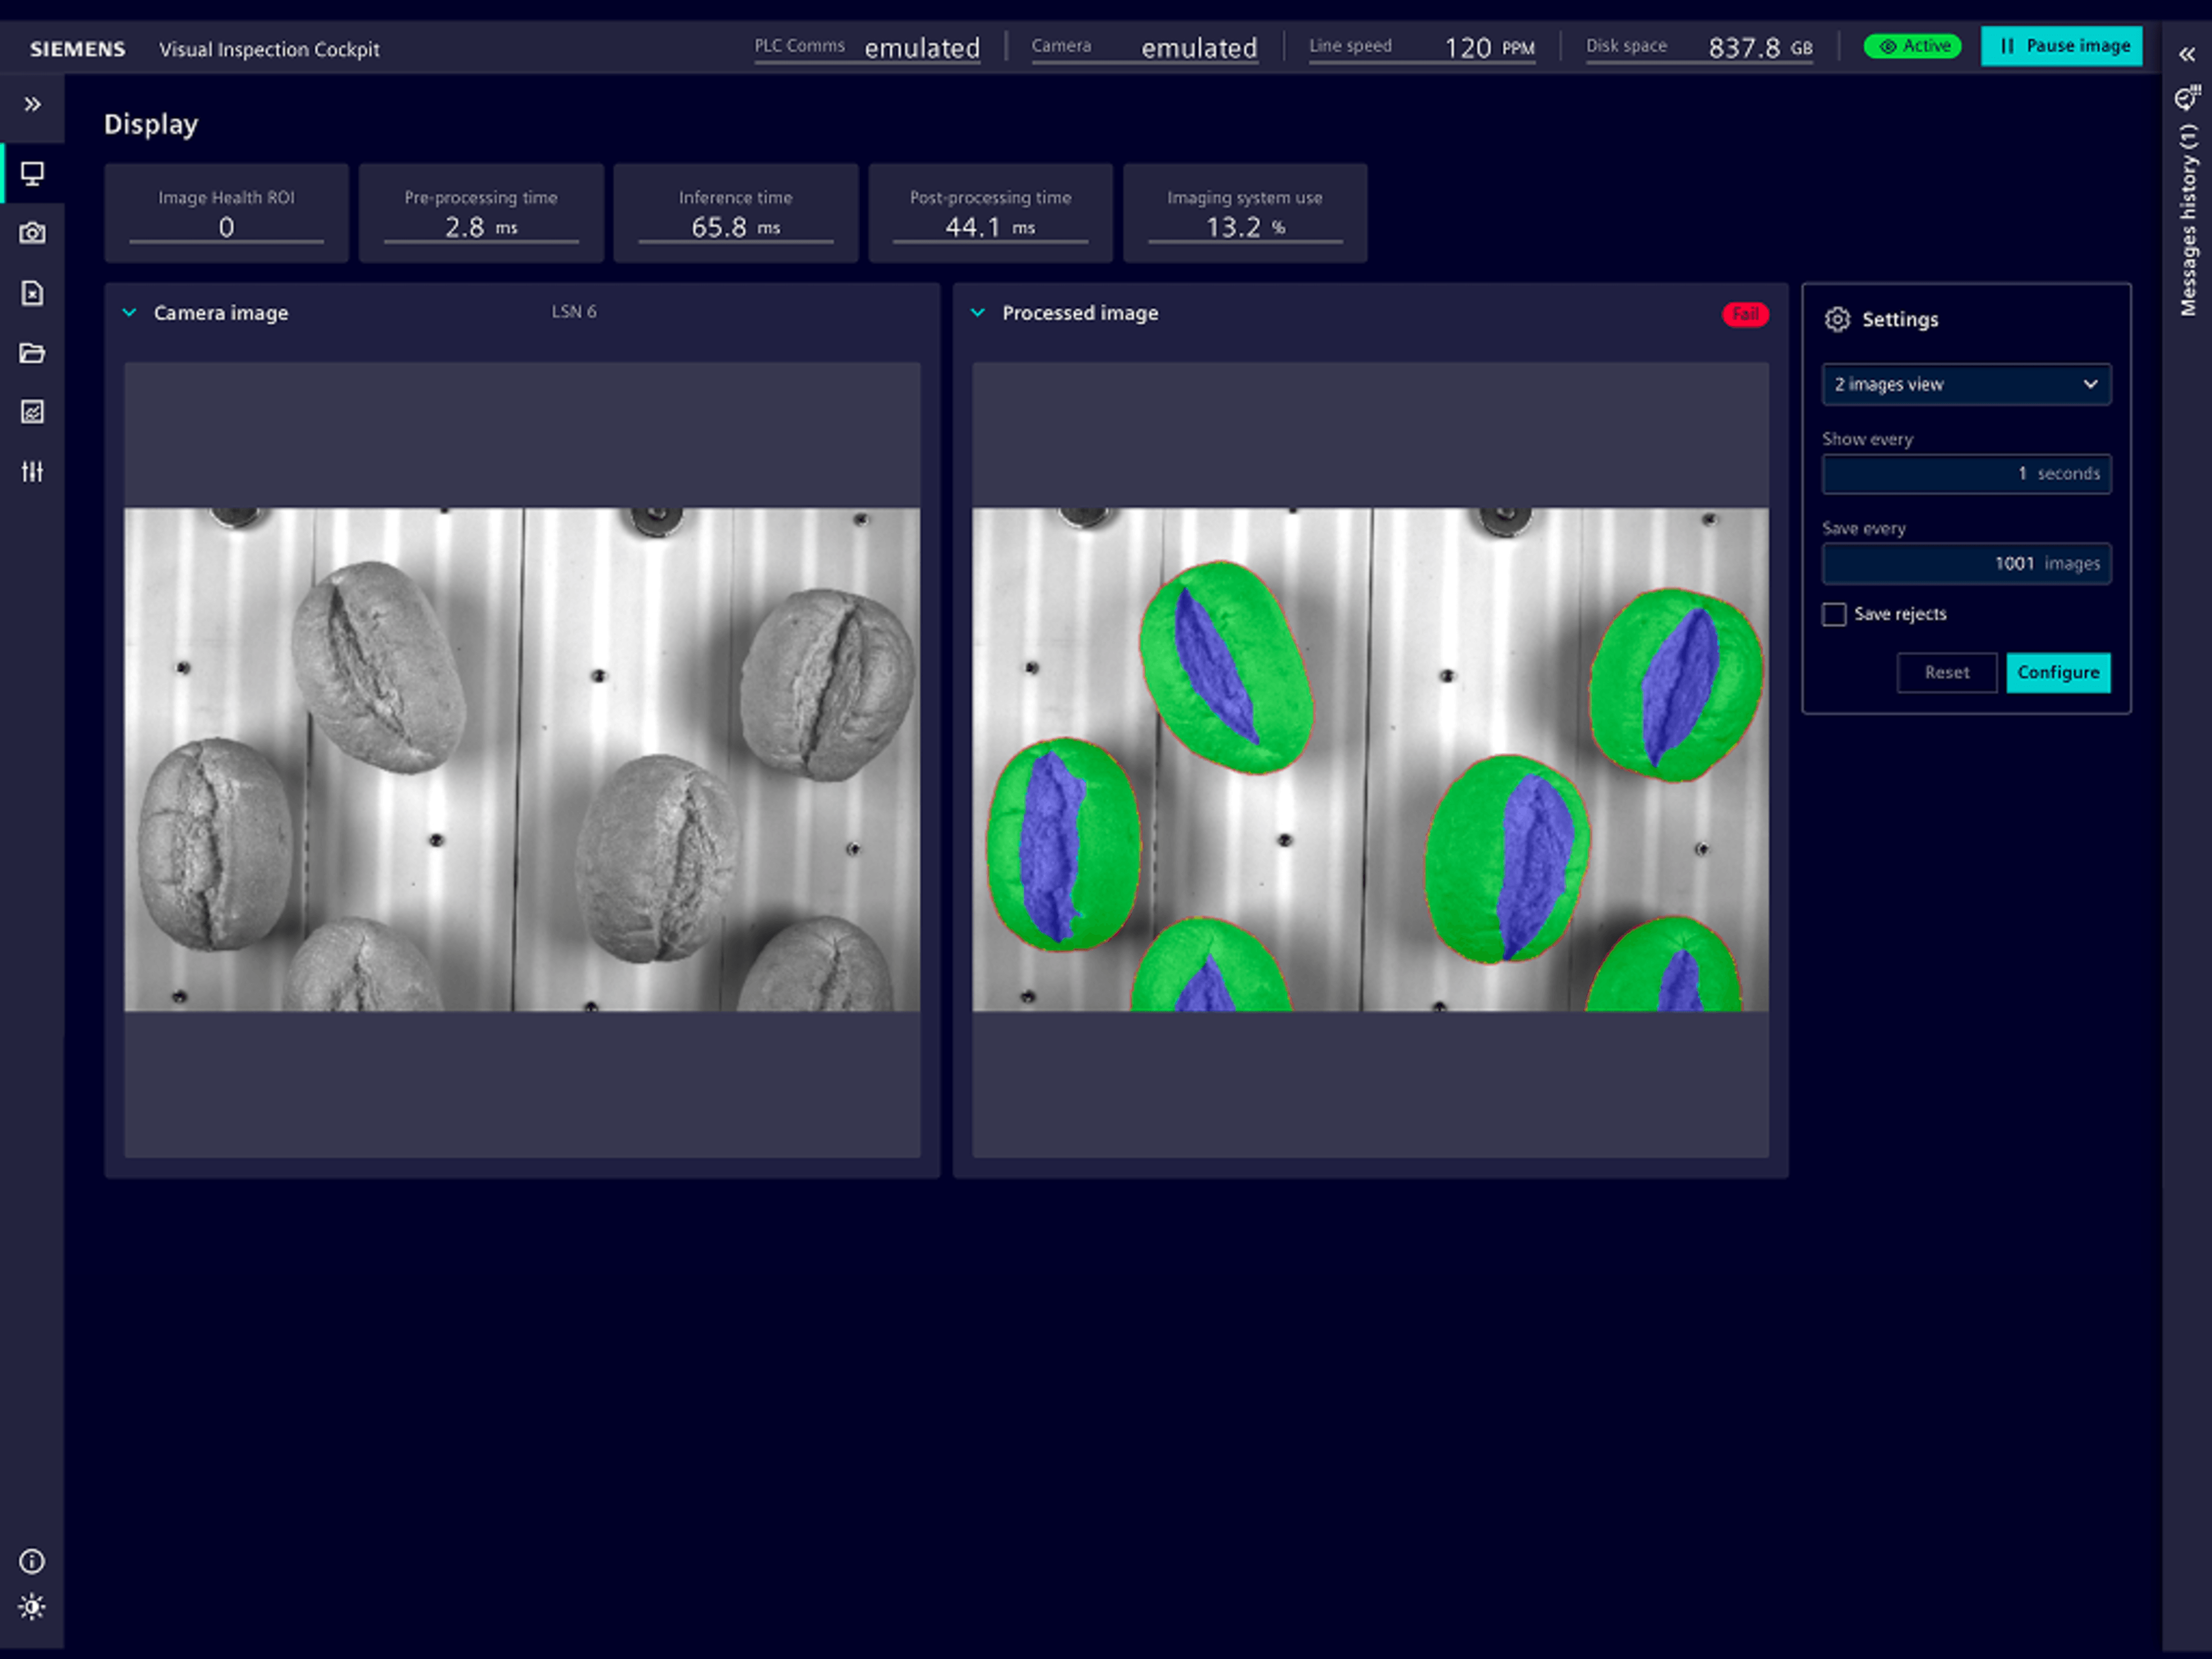Click the Pause image button

pyautogui.click(x=2062, y=46)
